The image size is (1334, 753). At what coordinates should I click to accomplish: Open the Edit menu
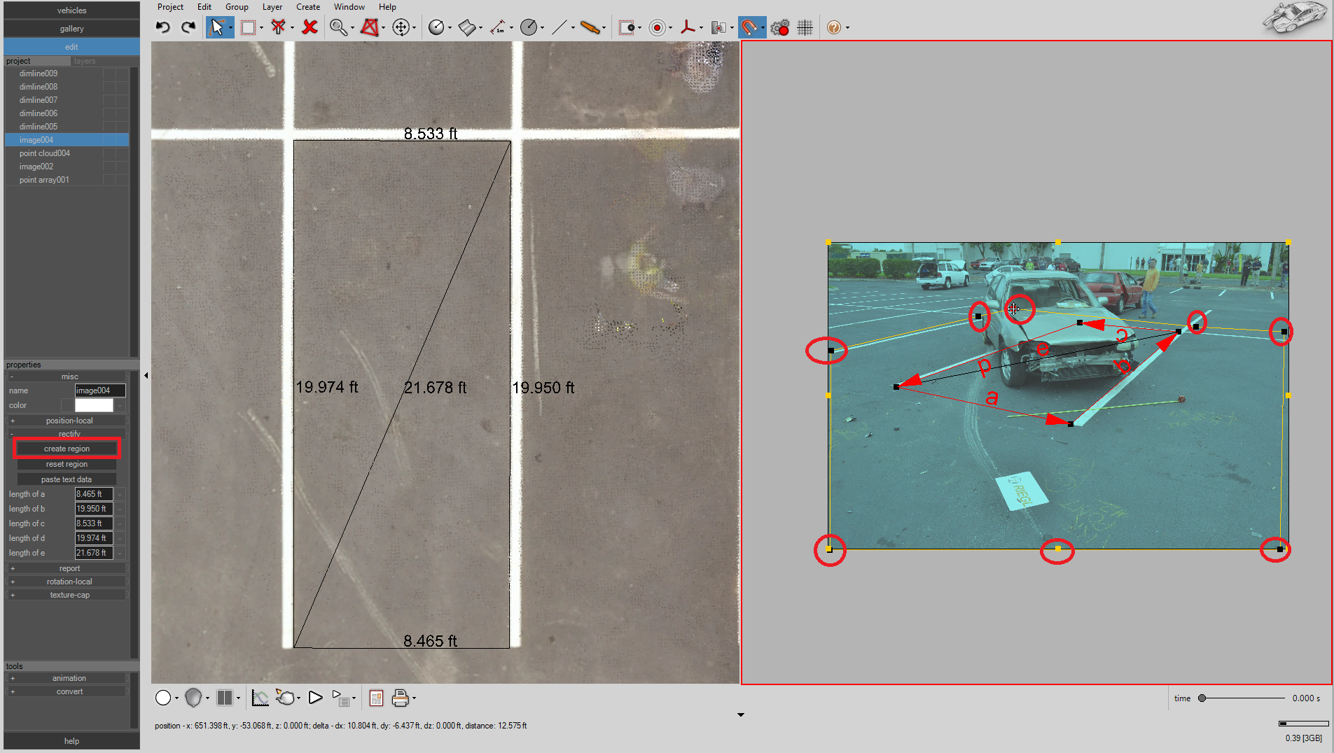click(x=204, y=7)
